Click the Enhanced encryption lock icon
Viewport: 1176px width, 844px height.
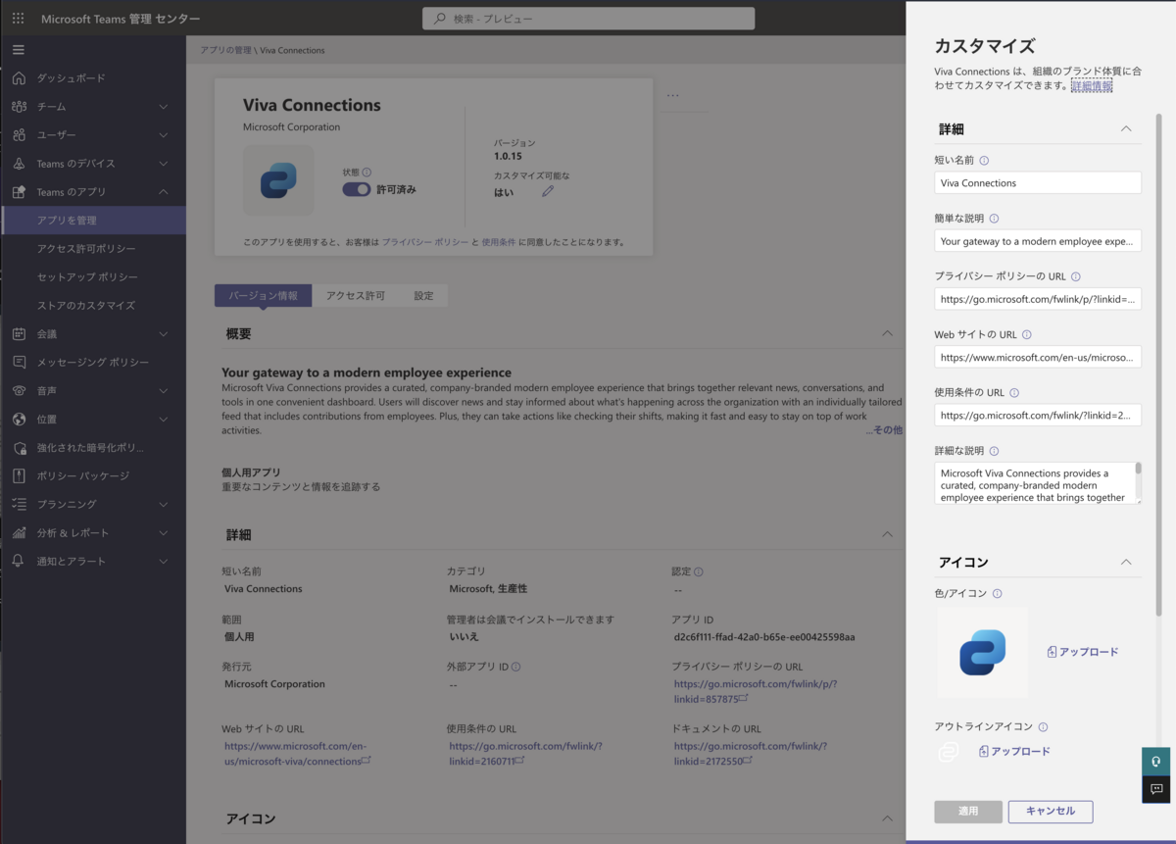19,448
